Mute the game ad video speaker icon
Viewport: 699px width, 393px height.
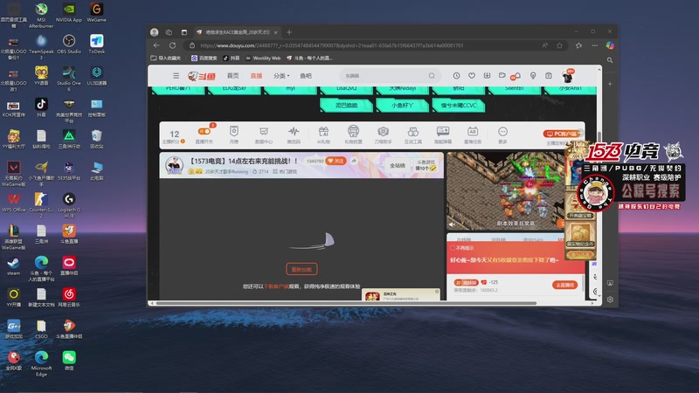452,225
